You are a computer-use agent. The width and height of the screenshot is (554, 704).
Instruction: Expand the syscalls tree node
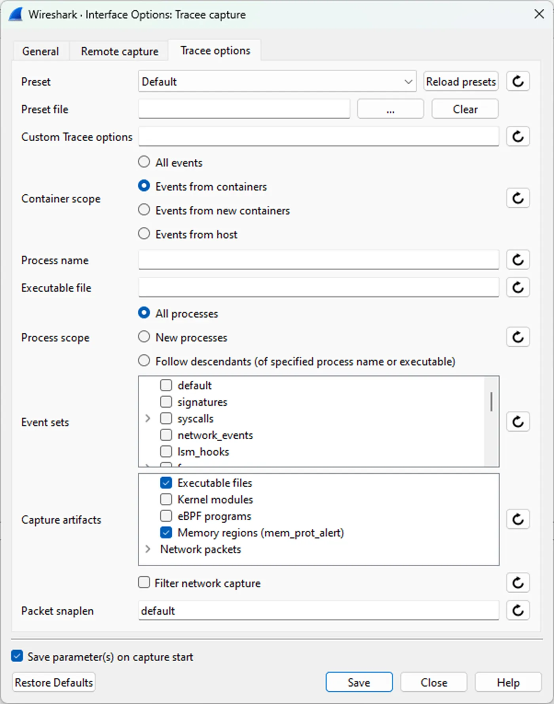point(148,418)
